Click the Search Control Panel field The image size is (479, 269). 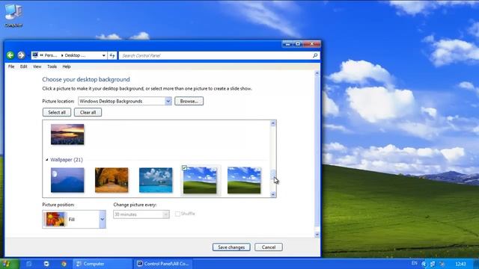216,55
